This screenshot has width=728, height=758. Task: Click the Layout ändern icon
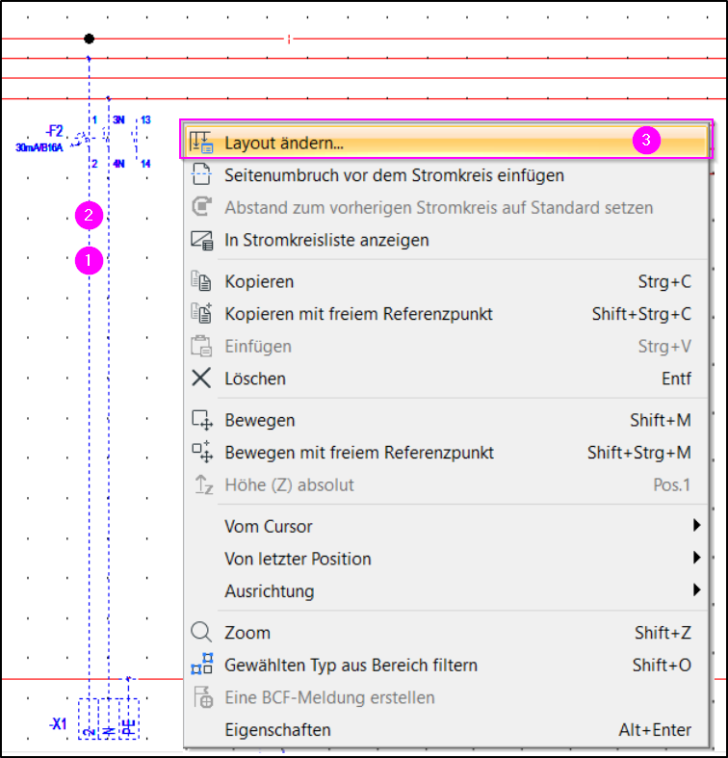tap(200, 143)
